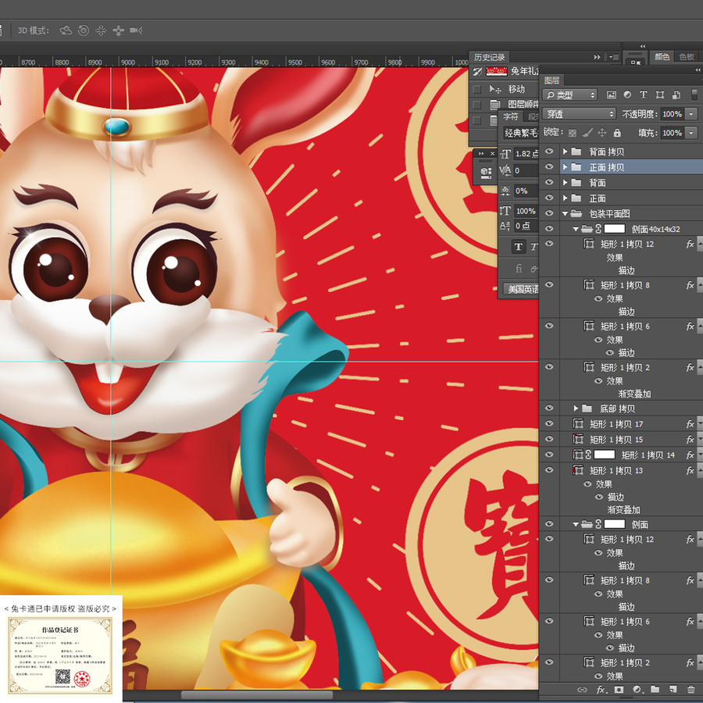Expand the 背面 拷贝 group

click(x=565, y=152)
